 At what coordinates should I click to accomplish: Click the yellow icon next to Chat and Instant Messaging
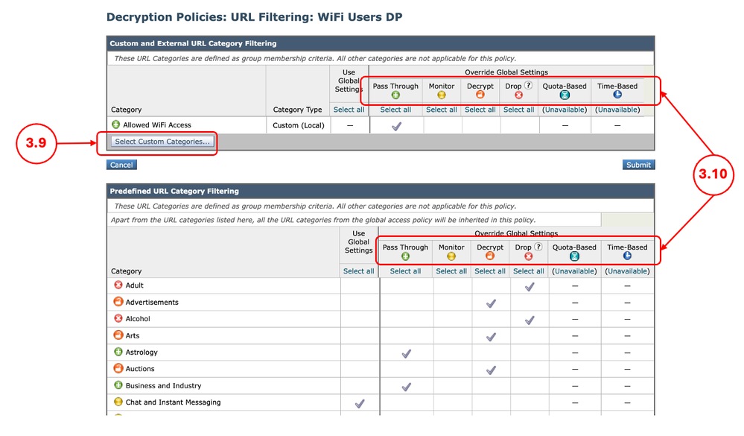(x=119, y=402)
